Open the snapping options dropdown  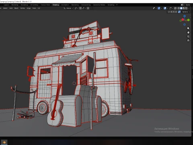84,8
